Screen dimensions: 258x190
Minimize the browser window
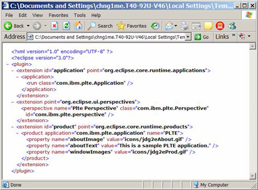coord(237,6)
